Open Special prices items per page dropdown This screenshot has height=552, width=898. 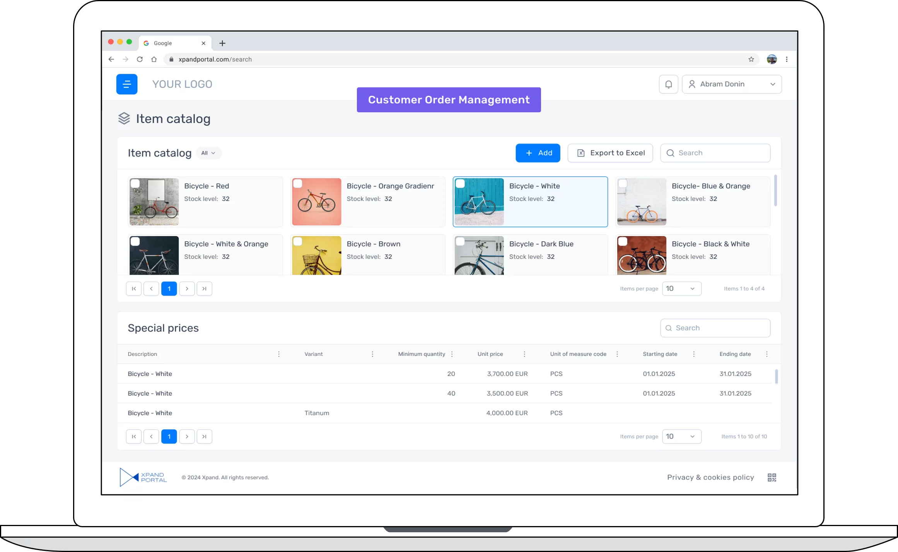[x=681, y=436]
